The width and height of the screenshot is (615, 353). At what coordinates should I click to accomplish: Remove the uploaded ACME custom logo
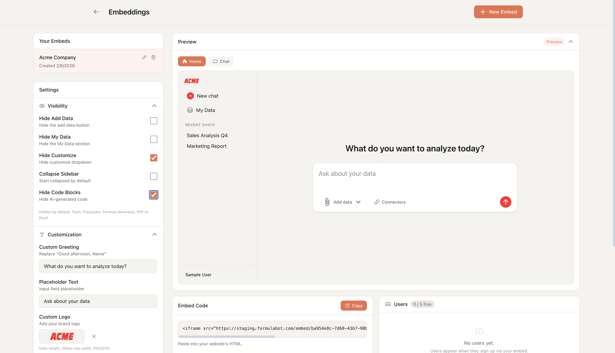click(x=94, y=336)
